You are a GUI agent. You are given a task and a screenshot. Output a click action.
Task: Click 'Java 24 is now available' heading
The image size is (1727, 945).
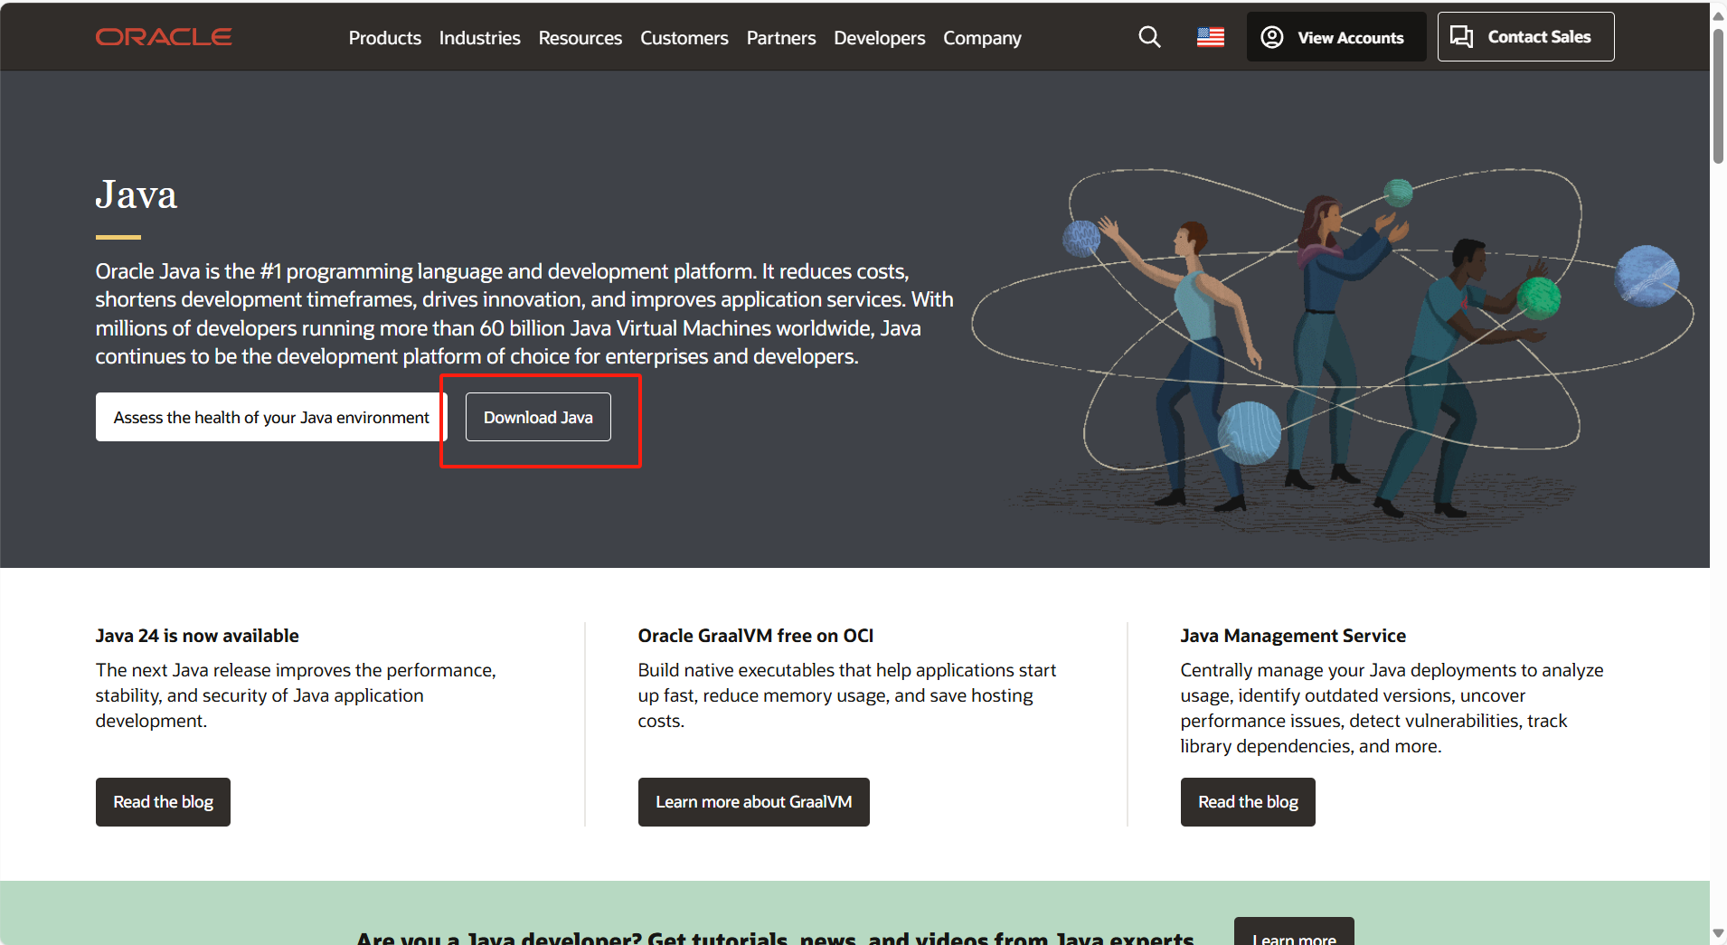pyautogui.click(x=197, y=636)
